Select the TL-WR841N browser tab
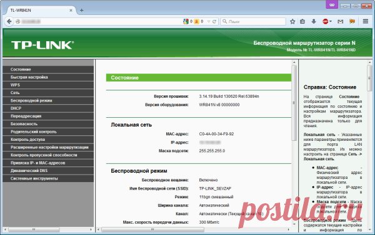The image size is (375, 235). [41, 10]
